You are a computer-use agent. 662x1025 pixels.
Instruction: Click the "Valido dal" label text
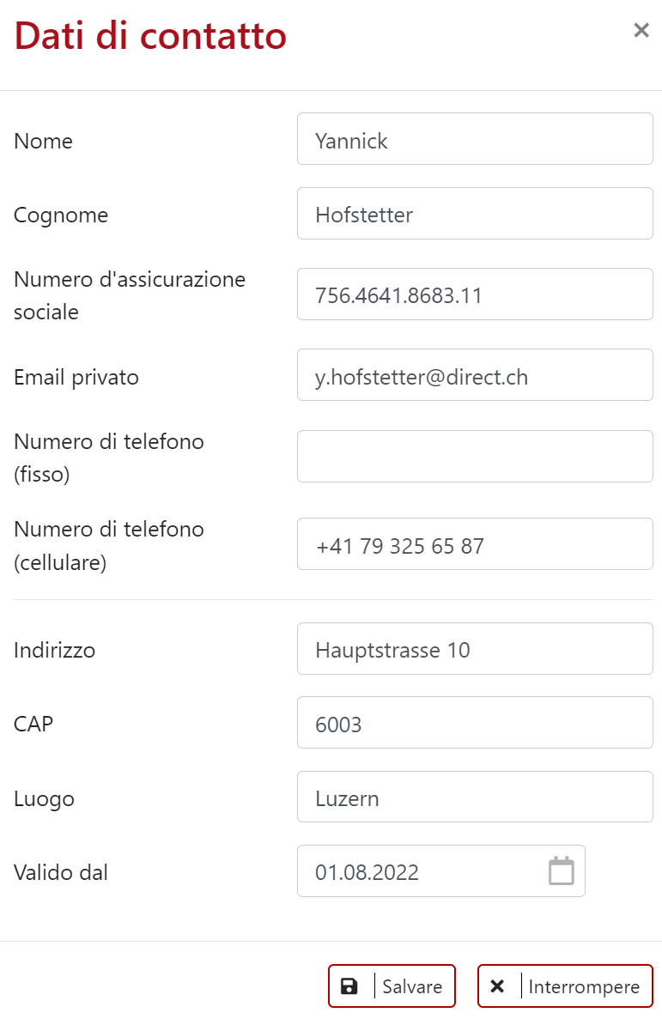pyautogui.click(x=61, y=873)
